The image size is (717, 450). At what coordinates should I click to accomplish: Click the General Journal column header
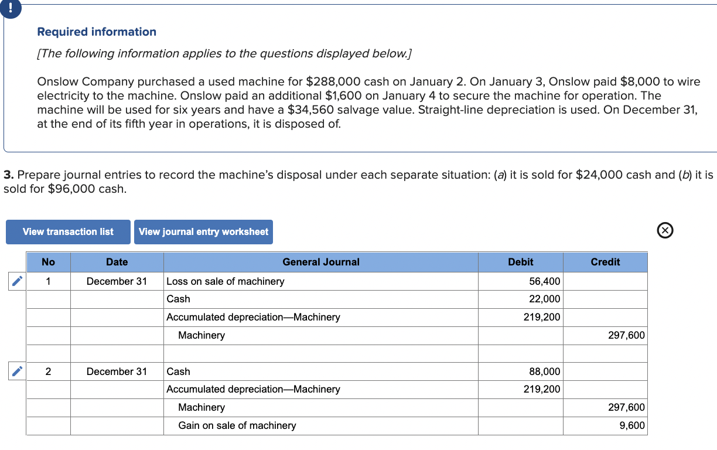click(321, 262)
